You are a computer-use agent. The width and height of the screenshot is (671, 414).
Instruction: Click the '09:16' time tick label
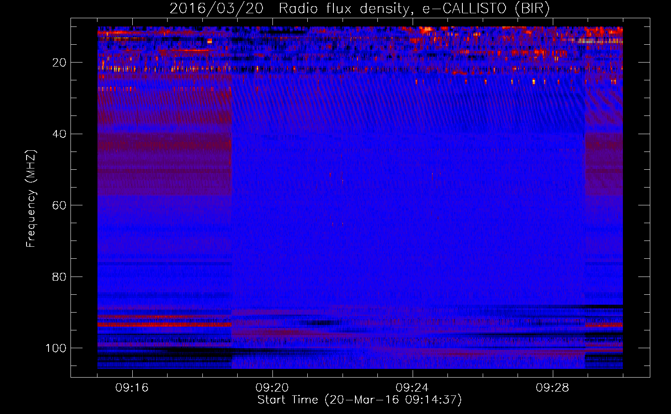tap(132, 388)
